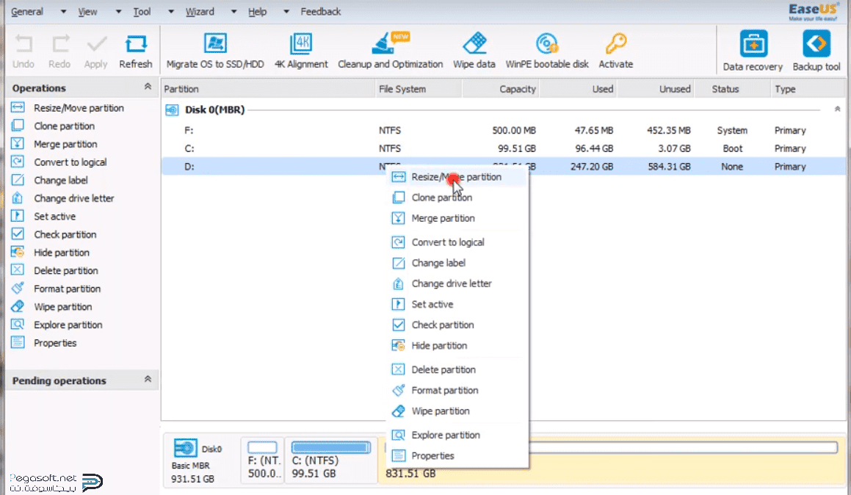Choose Check partition in sidebar Operations

pyautogui.click(x=54, y=234)
